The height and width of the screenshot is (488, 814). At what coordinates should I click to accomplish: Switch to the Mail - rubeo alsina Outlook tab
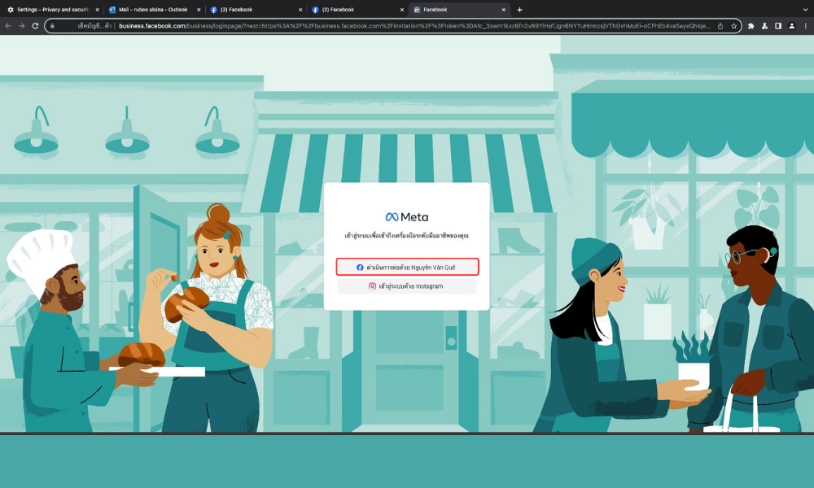153,9
